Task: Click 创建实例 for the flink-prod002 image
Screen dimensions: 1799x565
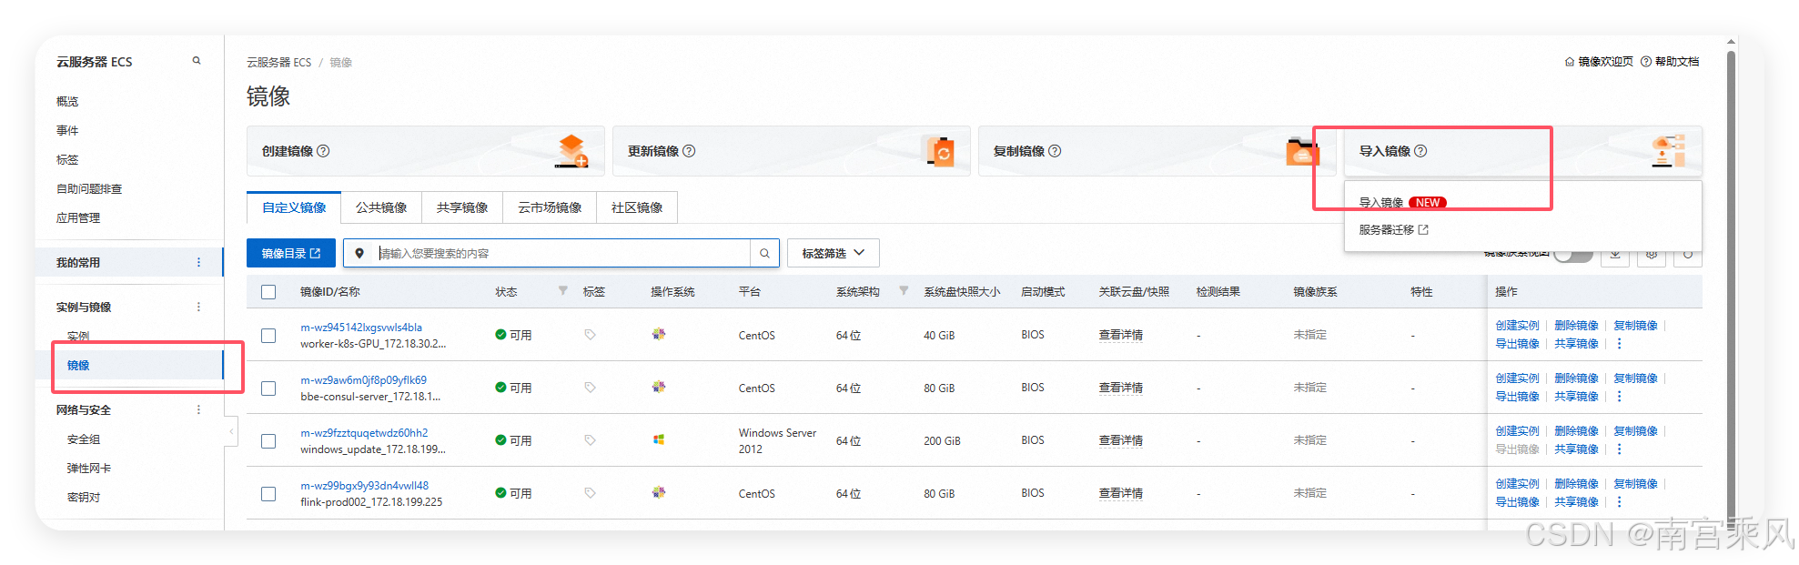Action: click(x=1517, y=484)
